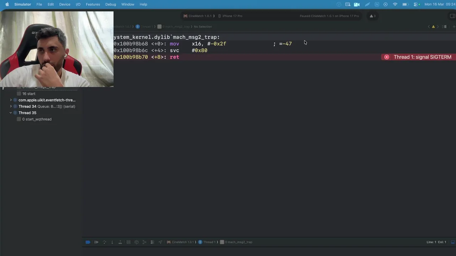The height and width of the screenshot is (256, 456).
Task: Open the Help menu
Action: [143, 4]
